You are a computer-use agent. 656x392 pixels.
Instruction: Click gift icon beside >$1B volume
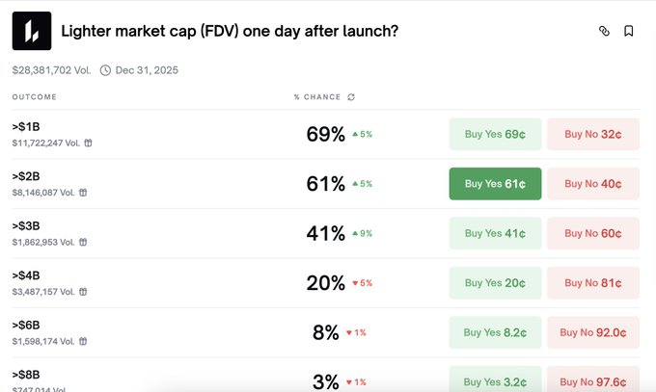click(x=88, y=143)
